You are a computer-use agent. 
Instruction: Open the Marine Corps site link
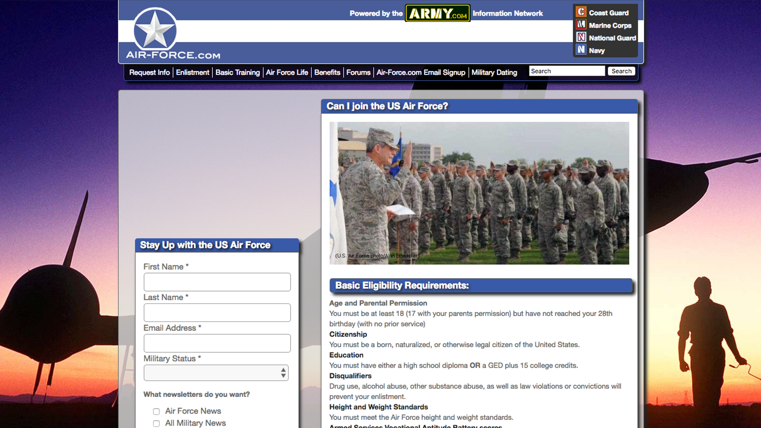tap(610, 25)
